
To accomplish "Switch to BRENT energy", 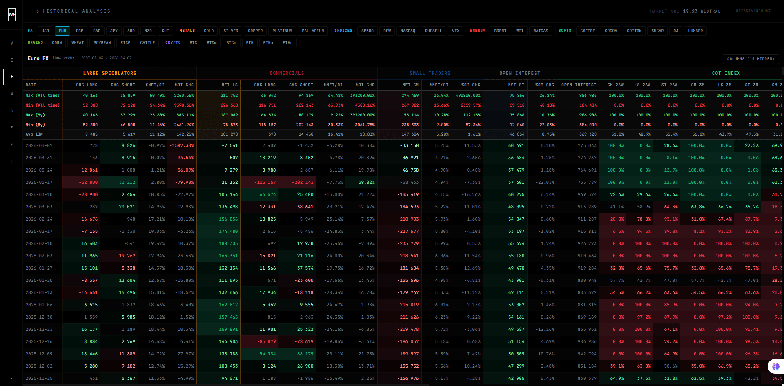I will pos(500,31).
